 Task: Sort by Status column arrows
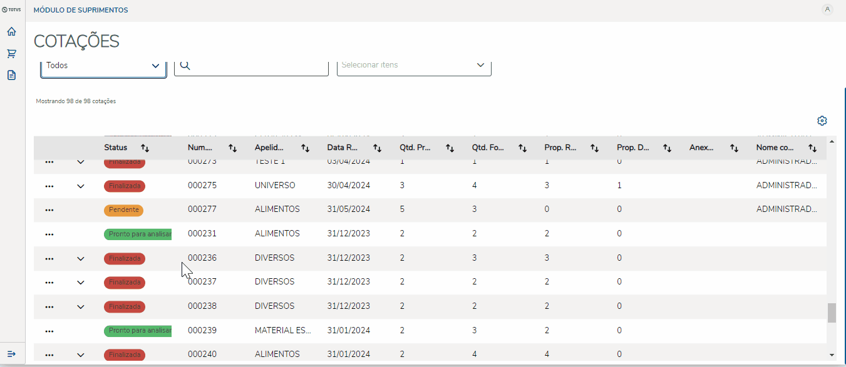(x=145, y=148)
